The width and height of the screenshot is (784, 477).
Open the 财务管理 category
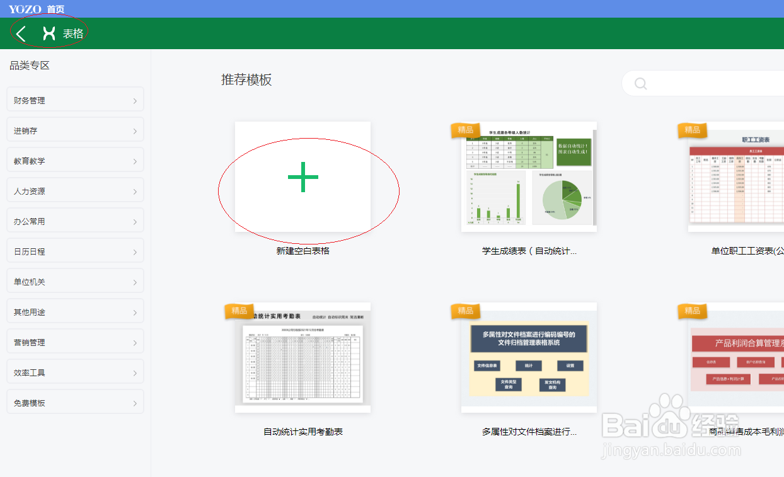coord(75,100)
